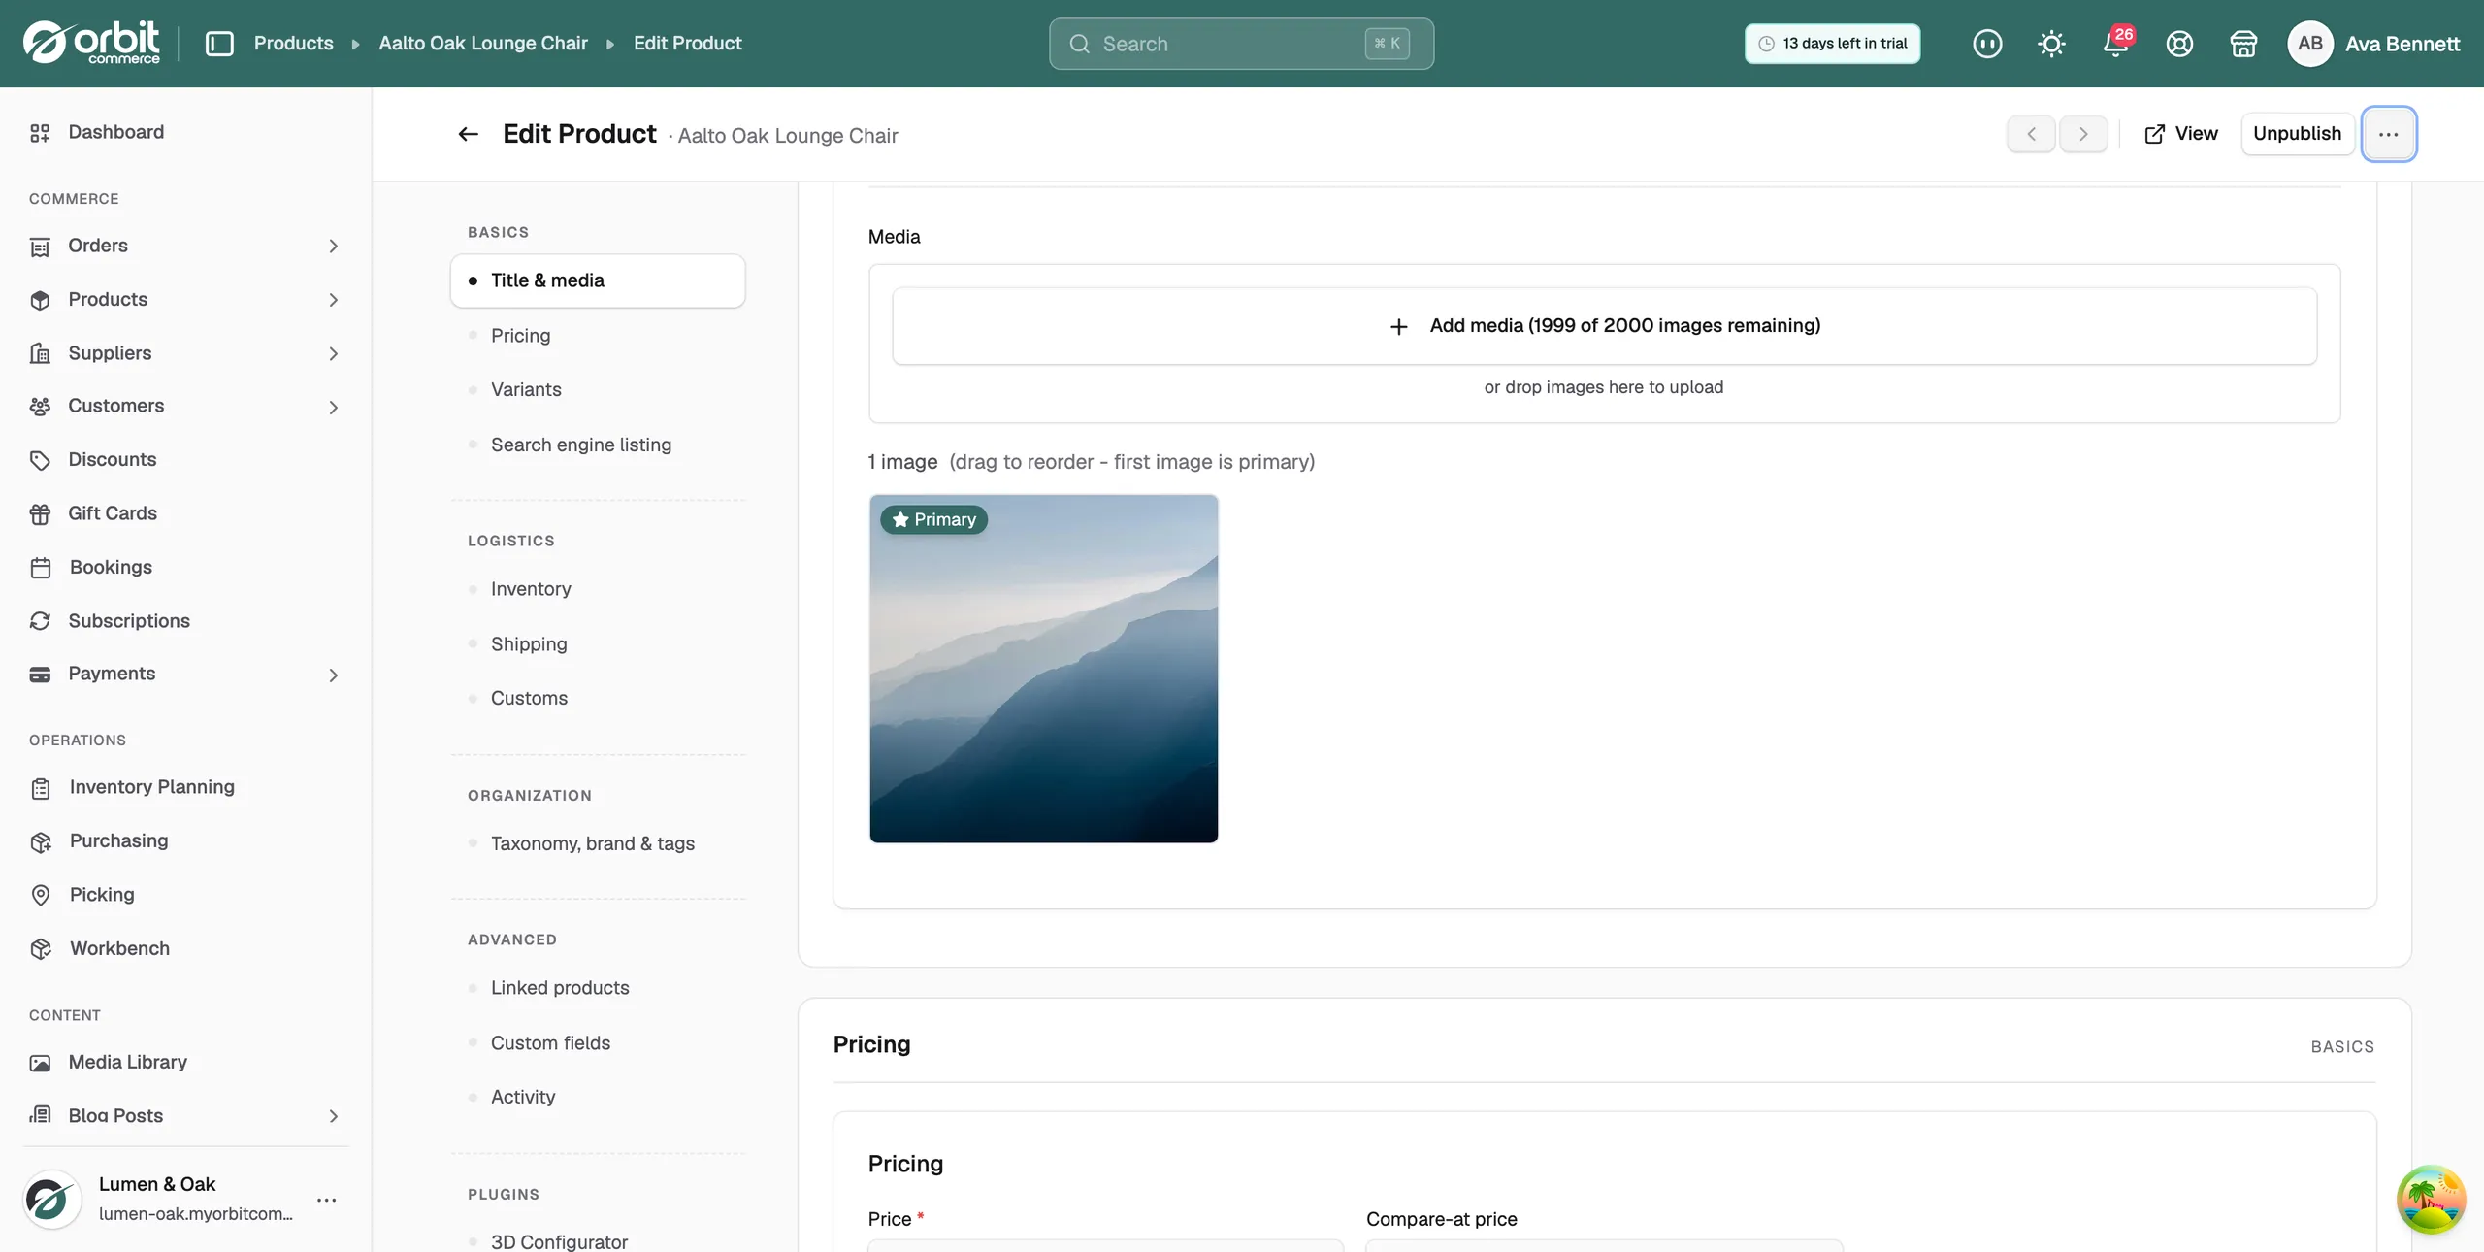Jump to Search engine listing section

(580, 445)
